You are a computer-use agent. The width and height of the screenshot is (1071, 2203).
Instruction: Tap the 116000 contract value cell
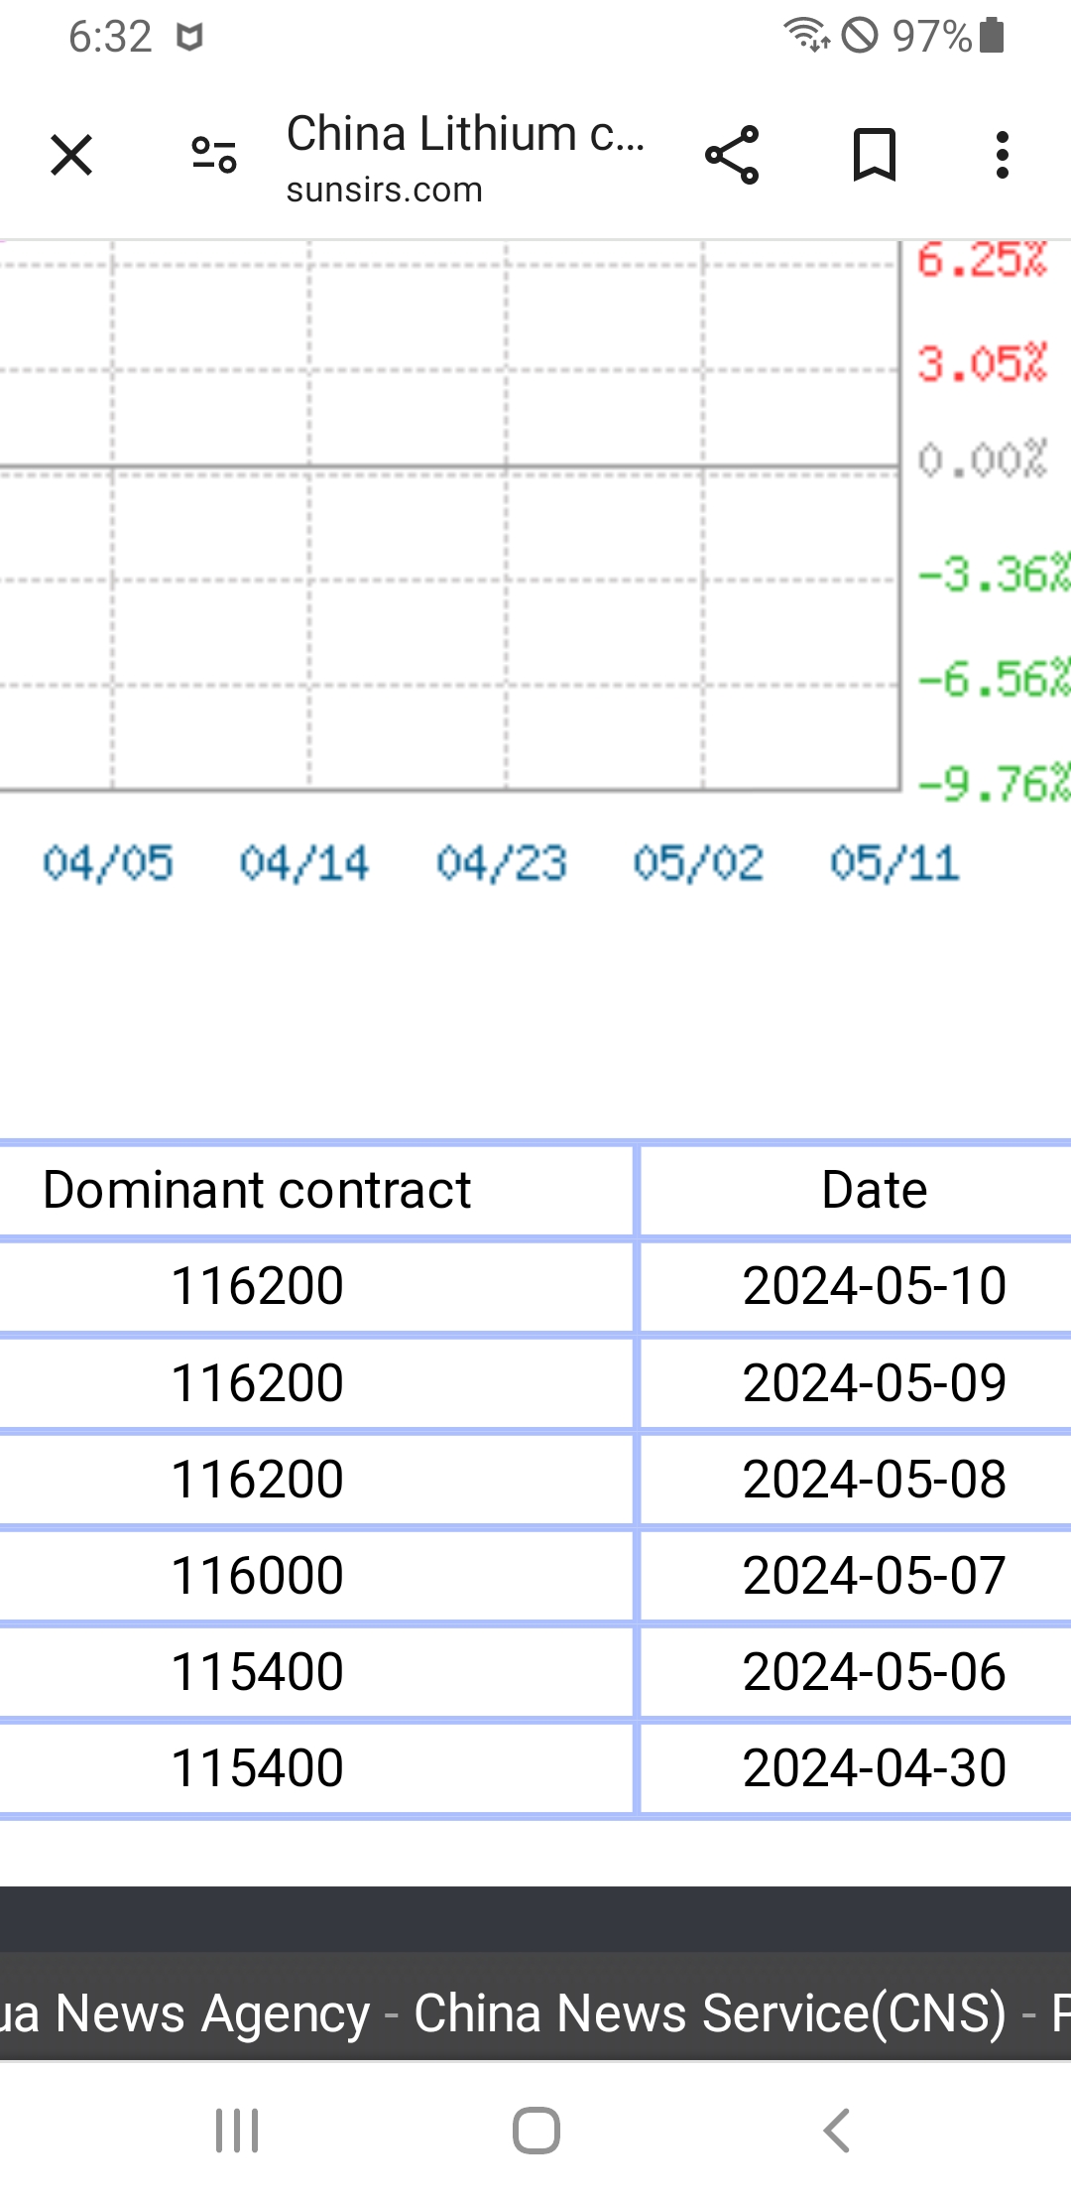click(257, 1576)
